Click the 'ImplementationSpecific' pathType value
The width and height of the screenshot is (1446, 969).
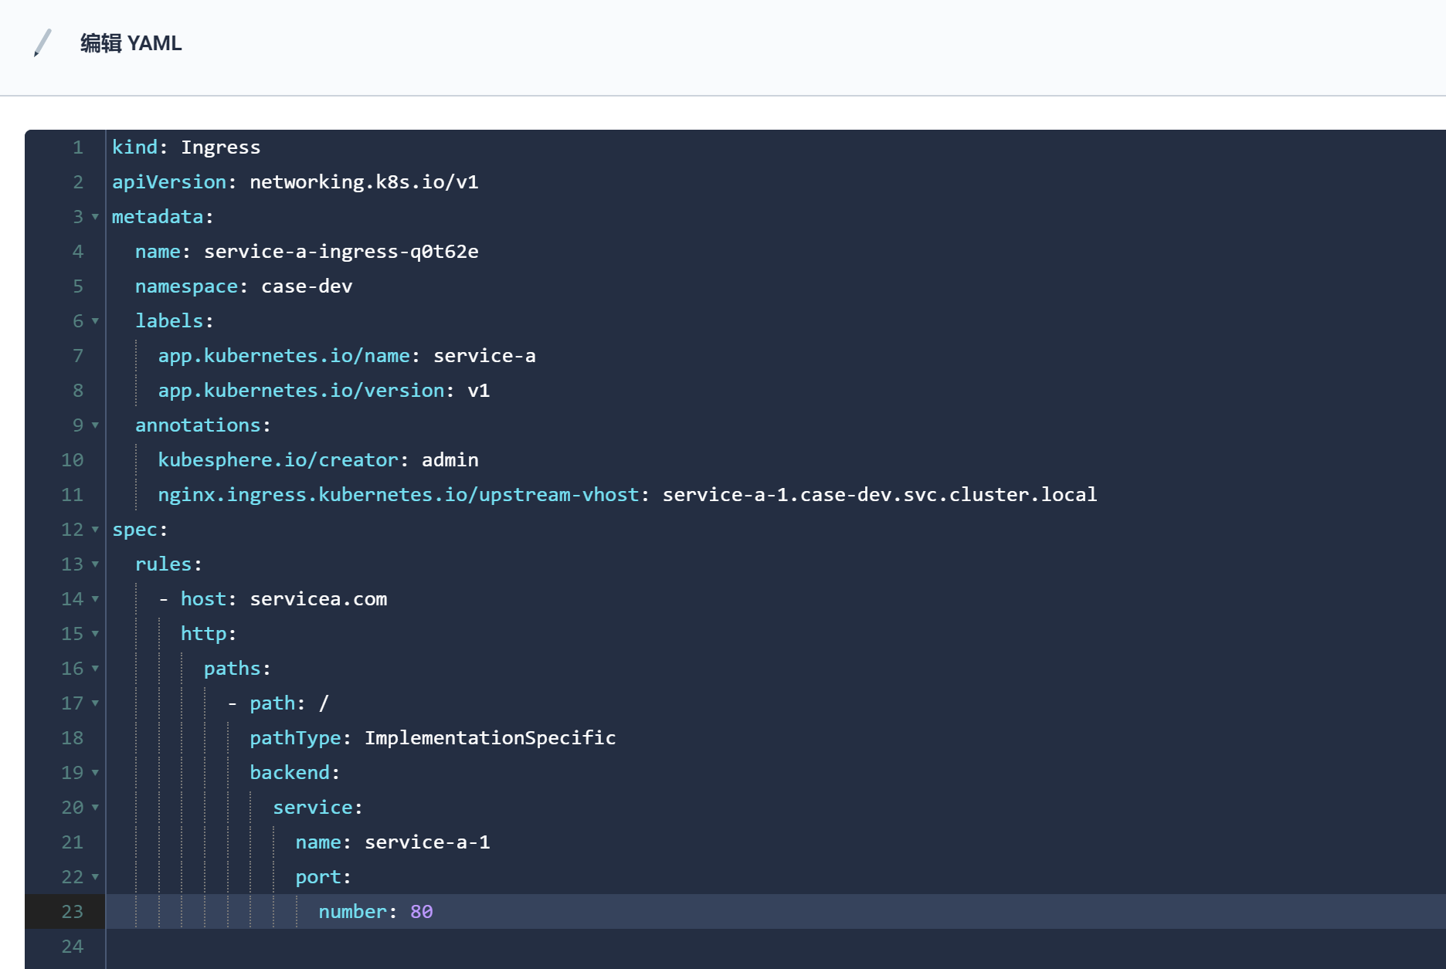(490, 738)
